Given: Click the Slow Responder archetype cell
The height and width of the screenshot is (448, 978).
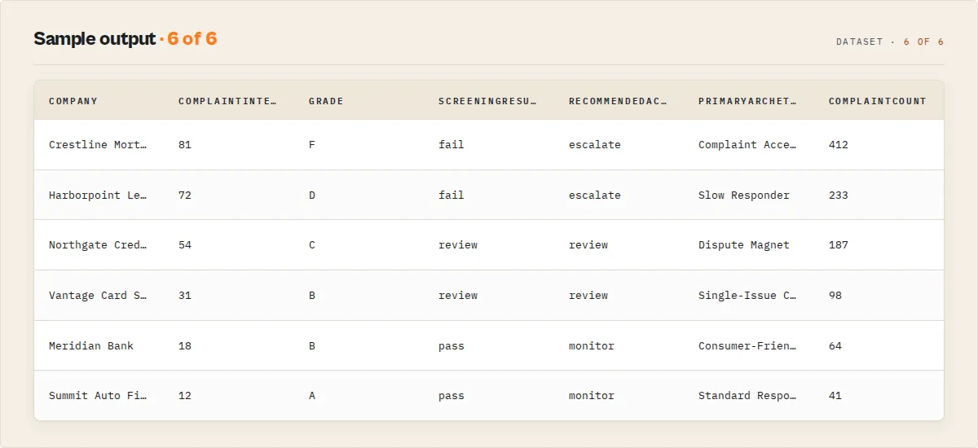Looking at the screenshot, I should pyautogui.click(x=744, y=195).
